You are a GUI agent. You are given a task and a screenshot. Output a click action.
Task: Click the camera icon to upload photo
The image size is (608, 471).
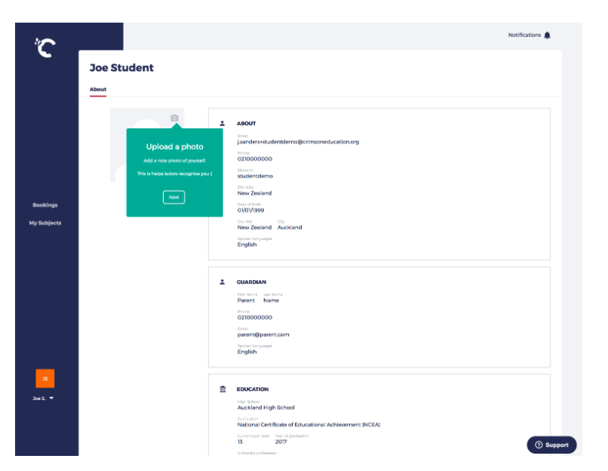point(174,119)
